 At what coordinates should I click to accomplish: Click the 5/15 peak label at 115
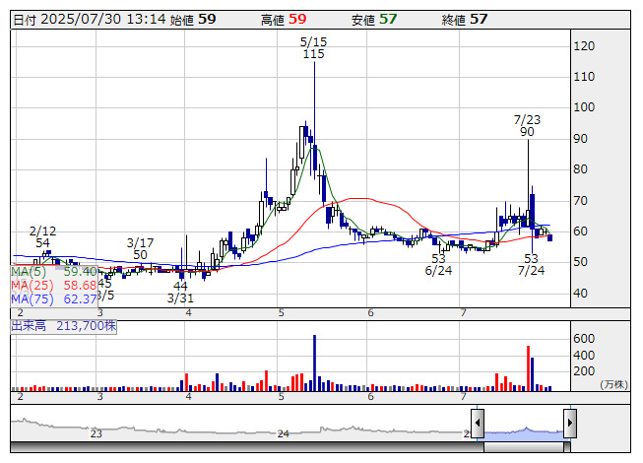point(313,48)
